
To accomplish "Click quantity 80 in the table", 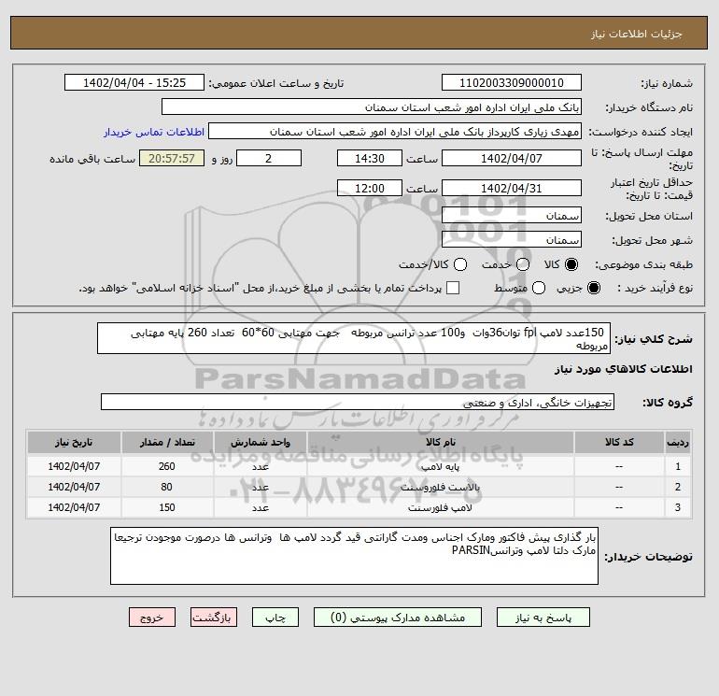I will [167, 488].
